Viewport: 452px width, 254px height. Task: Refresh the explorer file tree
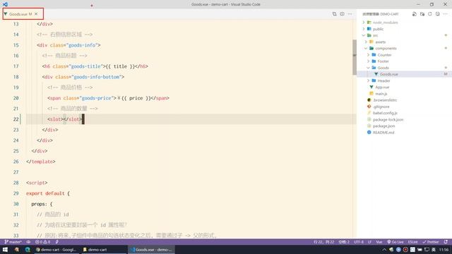click(430, 14)
